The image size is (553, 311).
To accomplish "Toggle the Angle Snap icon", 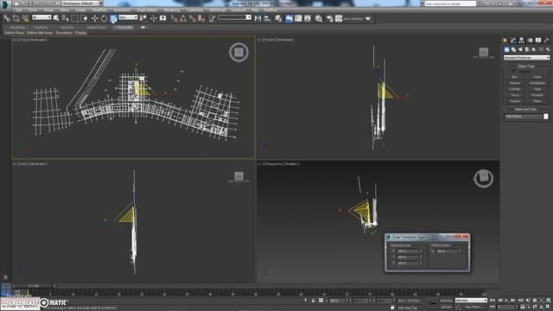I will (x=183, y=18).
